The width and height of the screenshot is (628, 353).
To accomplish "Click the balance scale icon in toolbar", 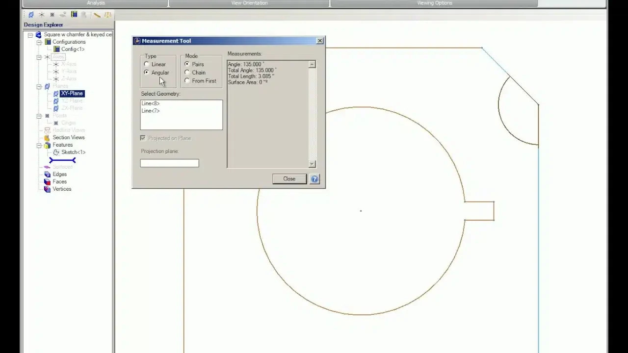I will click(108, 15).
